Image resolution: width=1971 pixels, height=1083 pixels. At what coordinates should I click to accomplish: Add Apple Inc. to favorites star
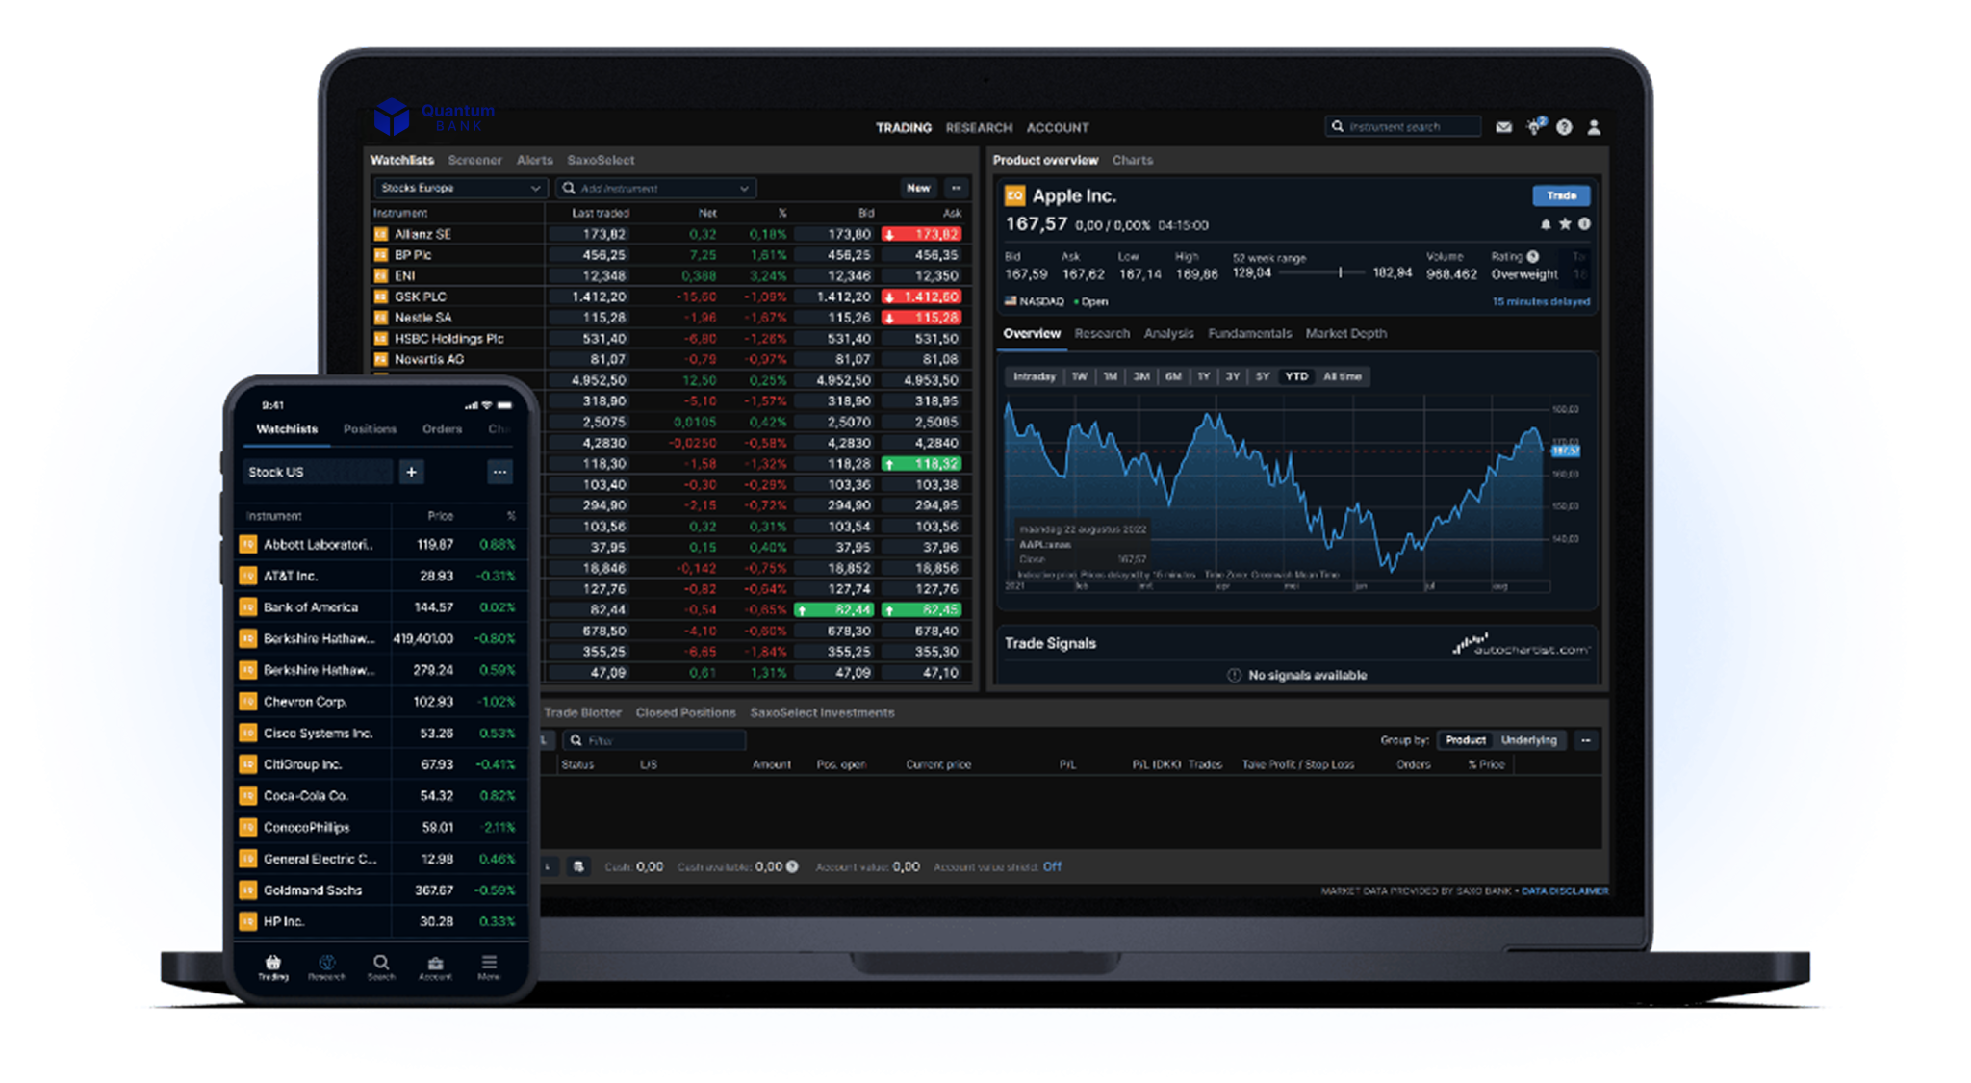[1565, 224]
